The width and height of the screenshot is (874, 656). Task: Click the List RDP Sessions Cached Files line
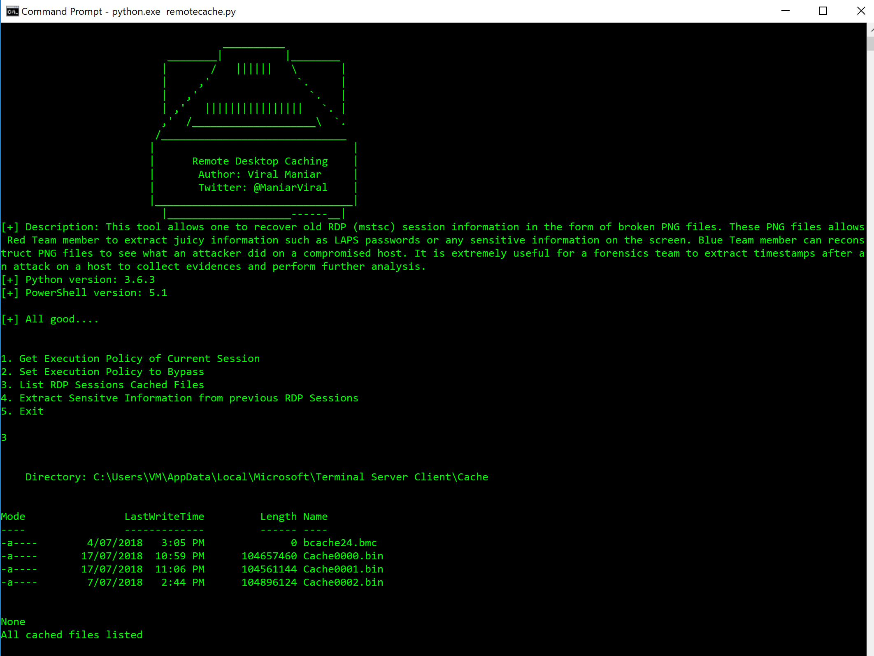103,385
